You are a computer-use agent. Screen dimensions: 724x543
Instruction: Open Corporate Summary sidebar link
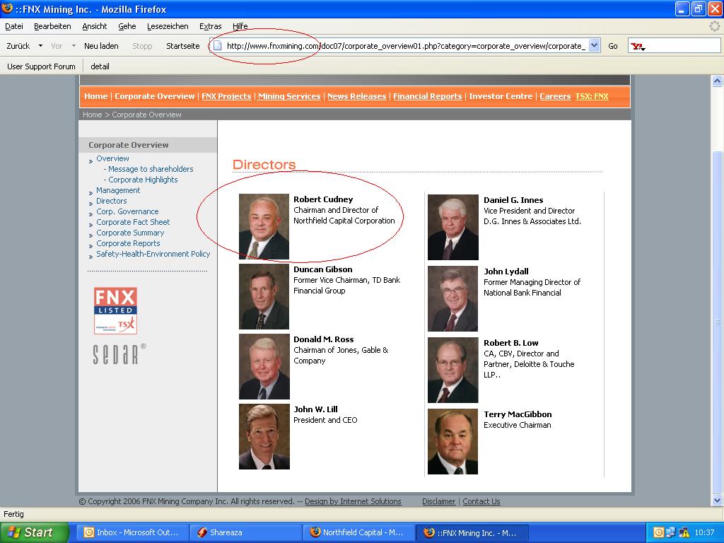click(x=130, y=233)
